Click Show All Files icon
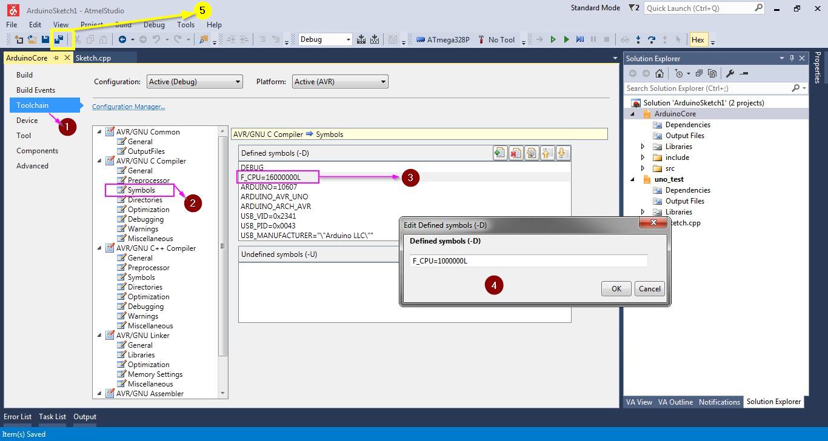This screenshot has height=441, width=828. pos(712,73)
